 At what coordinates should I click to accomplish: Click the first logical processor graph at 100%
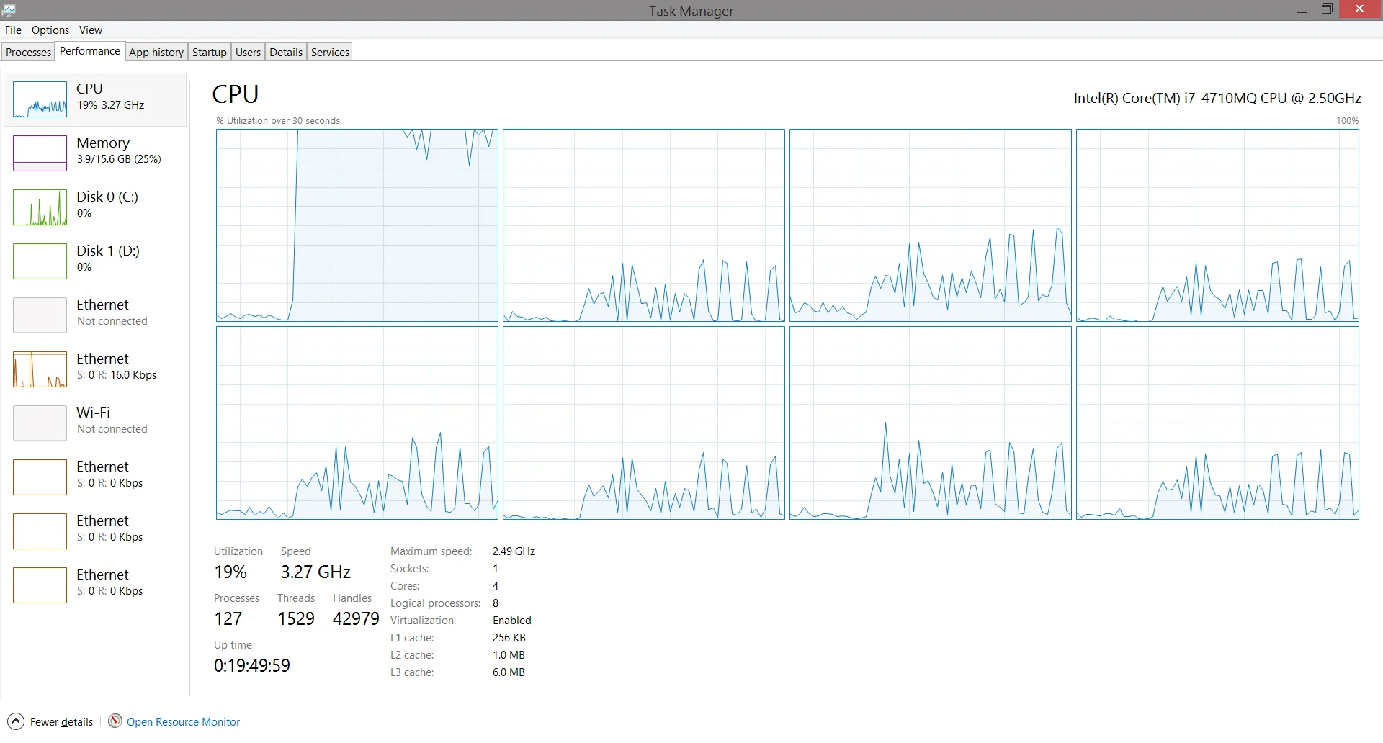(x=357, y=225)
